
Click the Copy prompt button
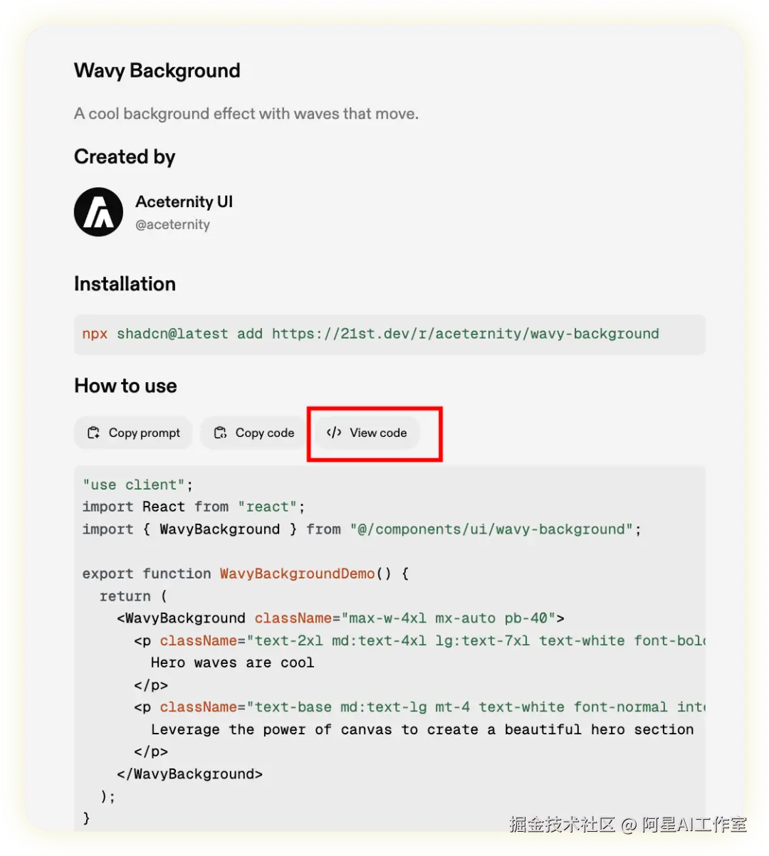coord(133,433)
